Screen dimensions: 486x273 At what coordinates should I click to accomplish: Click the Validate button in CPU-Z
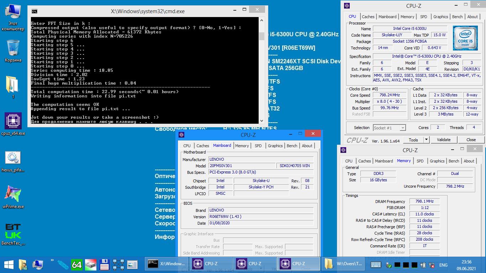(x=444, y=140)
